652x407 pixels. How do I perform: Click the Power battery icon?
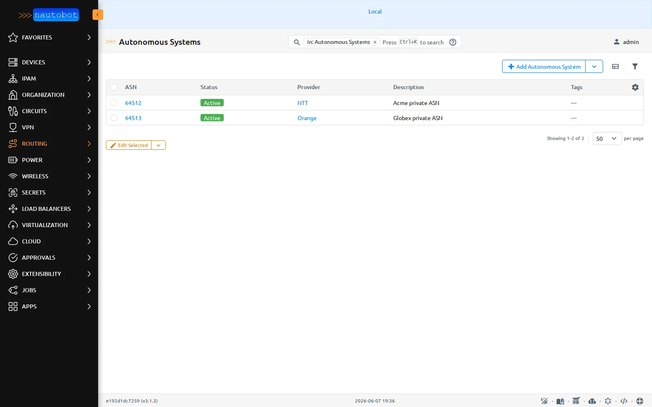click(13, 160)
